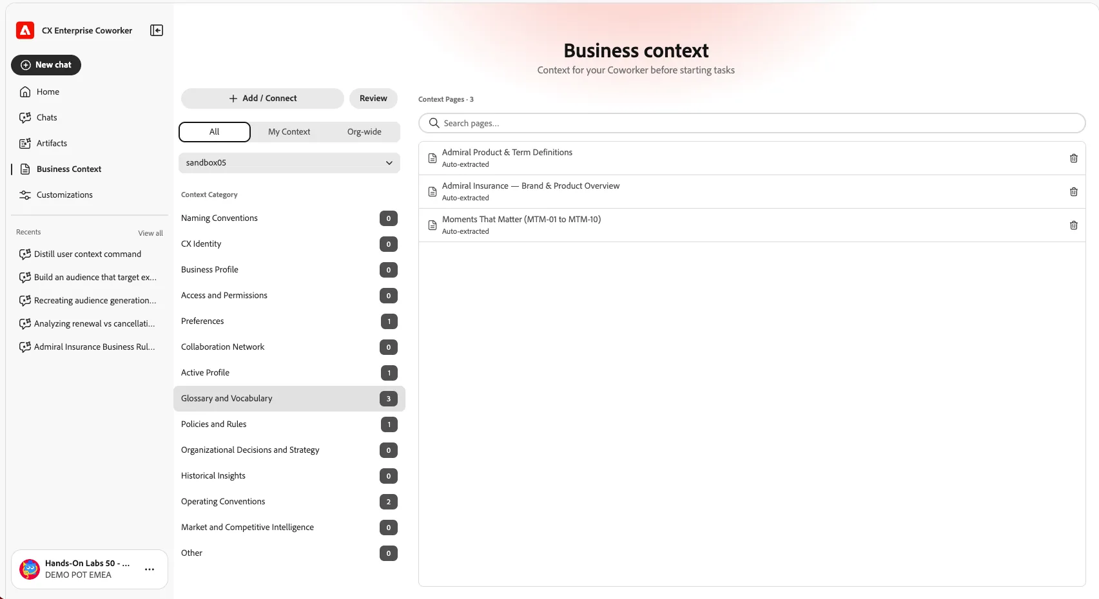Open recent chat Analyzing renewal vs cancellati...
Screen dimensions: 1099x599
(x=88, y=324)
